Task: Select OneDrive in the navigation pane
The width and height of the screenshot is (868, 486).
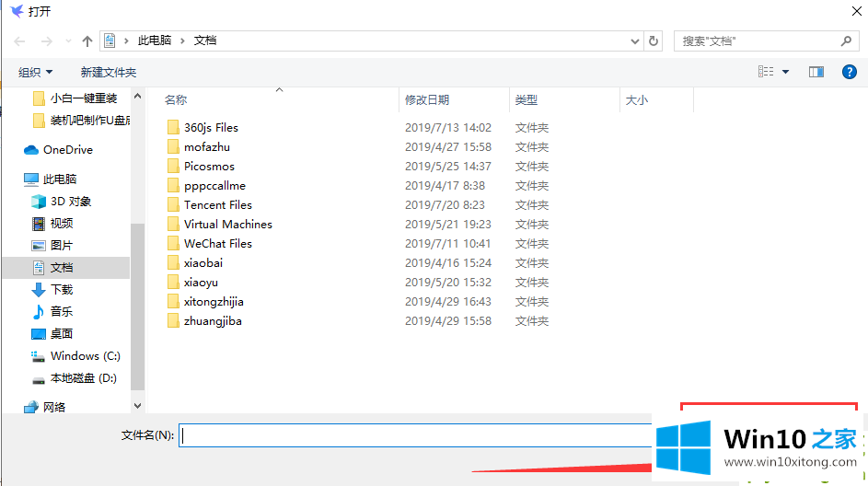Action: [67, 150]
